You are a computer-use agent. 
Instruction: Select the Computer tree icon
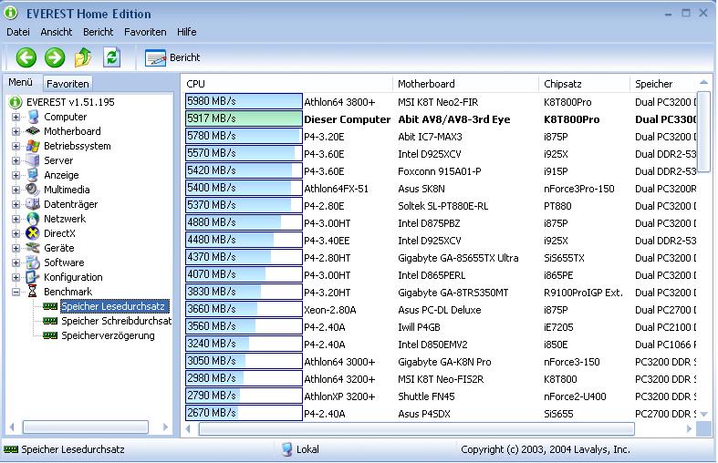click(x=33, y=117)
